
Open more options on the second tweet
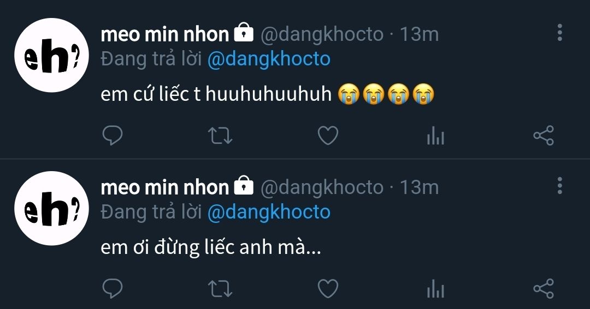pyautogui.click(x=559, y=185)
